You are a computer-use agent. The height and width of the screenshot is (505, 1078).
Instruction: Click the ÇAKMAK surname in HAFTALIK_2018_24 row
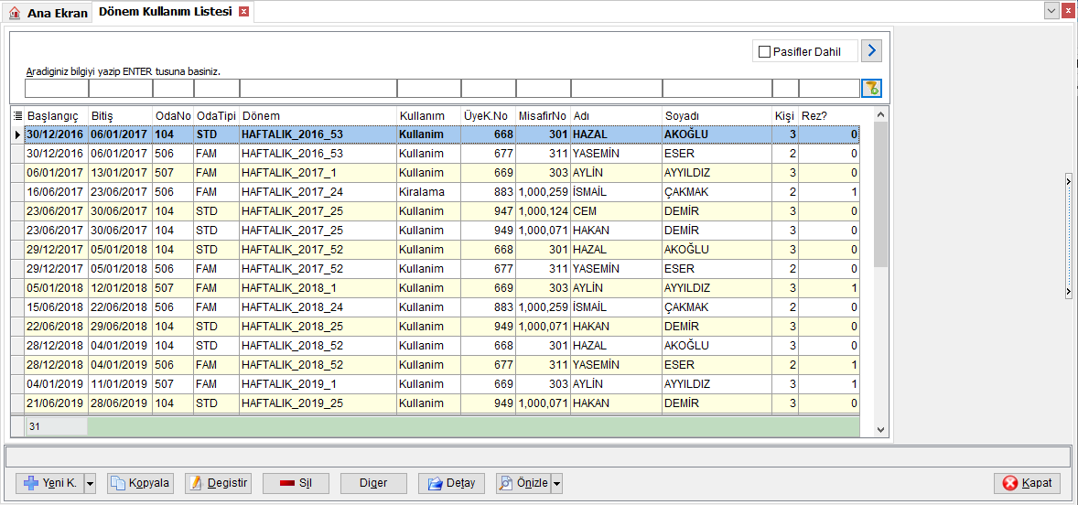click(x=717, y=307)
